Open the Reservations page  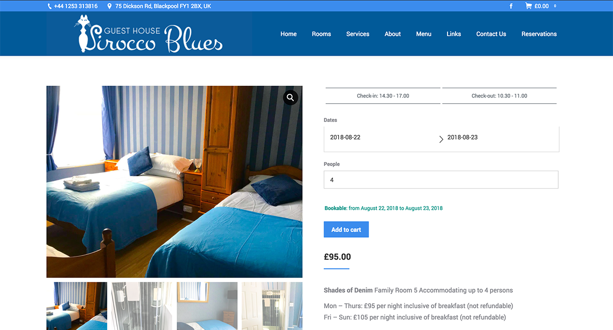click(539, 34)
